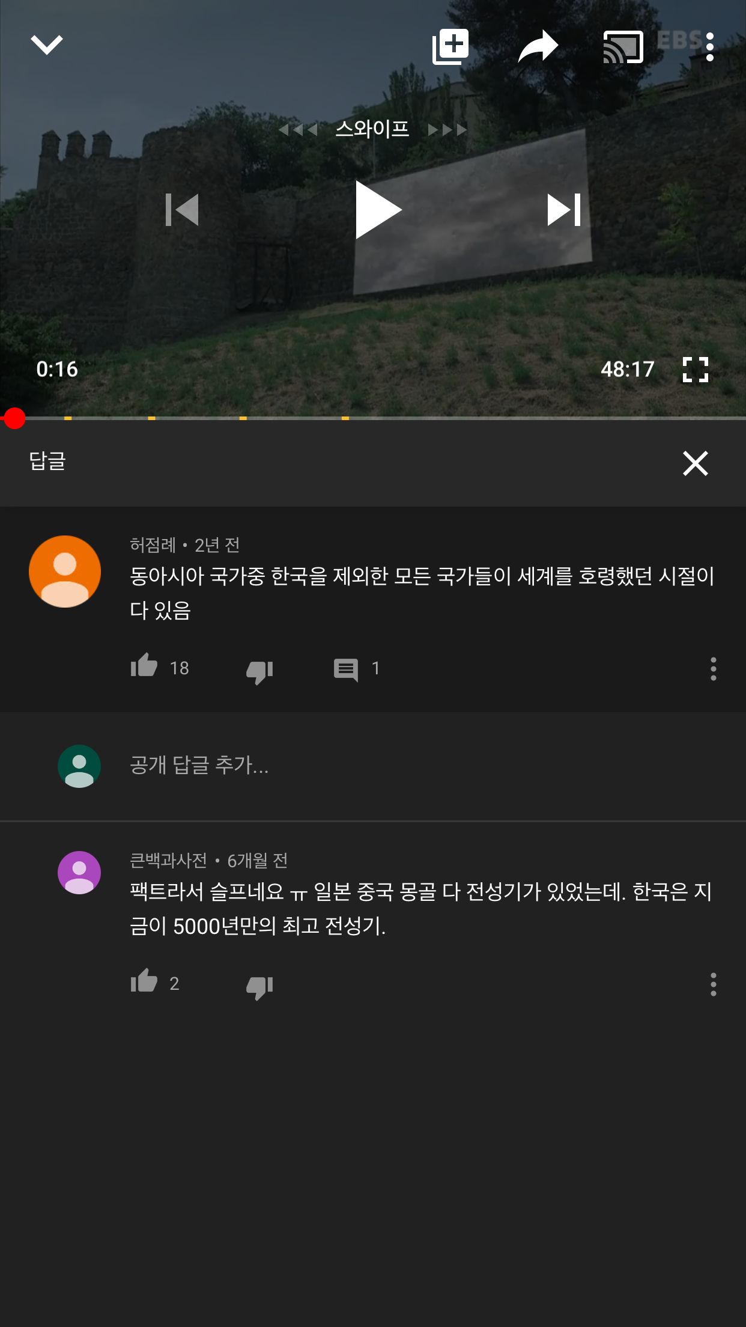
Task: Click the red progress bar scrubber
Action: click(14, 418)
